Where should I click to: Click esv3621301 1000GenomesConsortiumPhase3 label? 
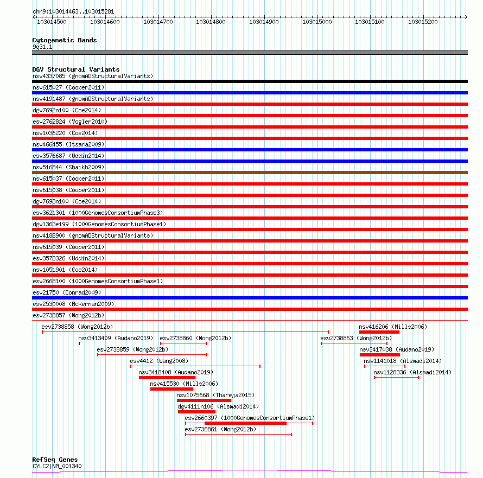pos(98,213)
